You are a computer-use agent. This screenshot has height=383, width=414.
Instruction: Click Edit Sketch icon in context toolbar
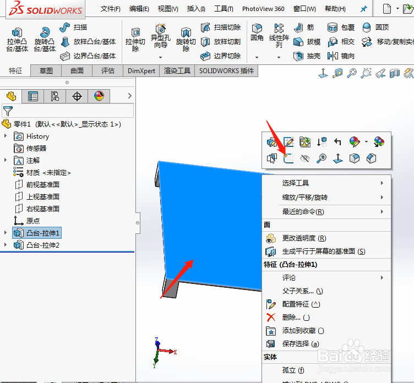click(288, 142)
